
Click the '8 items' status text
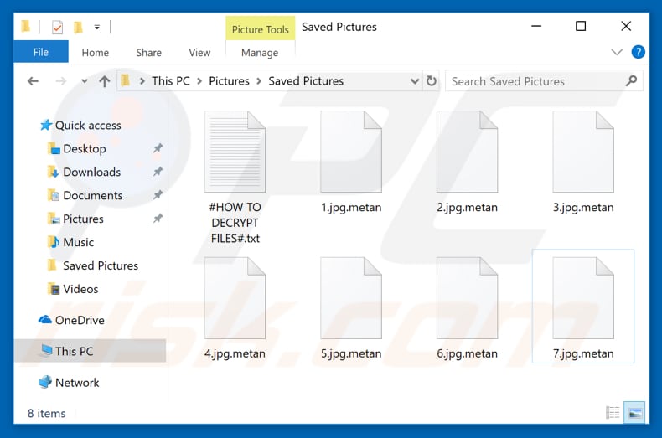click(46, 413)
